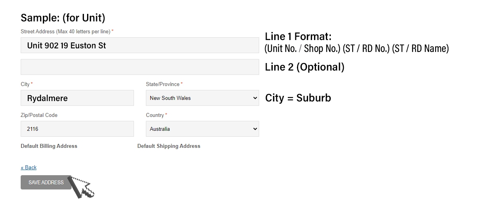This screenshot has width=477, height=218.
Task: Click the Sample: (for Unit) heading
Action: pos(63,18)
